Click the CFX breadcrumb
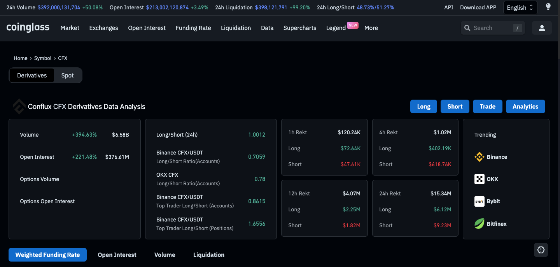This screenshot has height=267, width=560. [x=63, y=58]
